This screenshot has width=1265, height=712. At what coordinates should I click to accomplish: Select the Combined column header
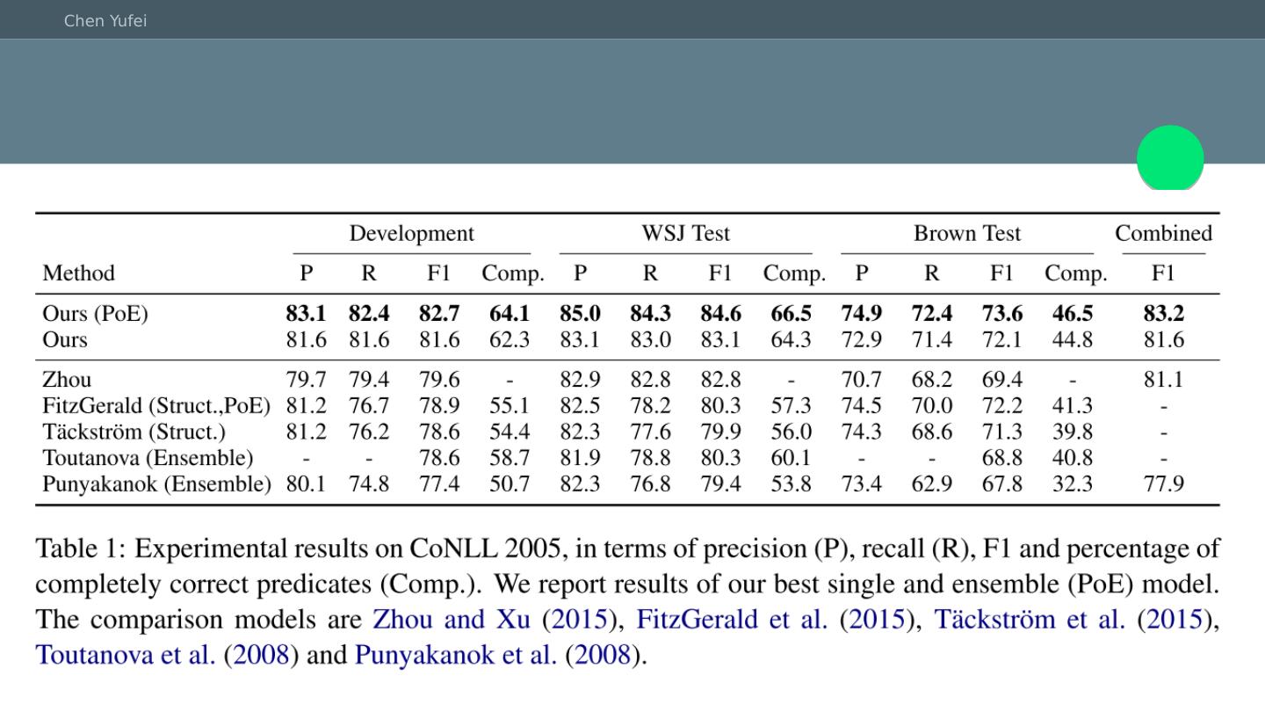coord(1163,234)
